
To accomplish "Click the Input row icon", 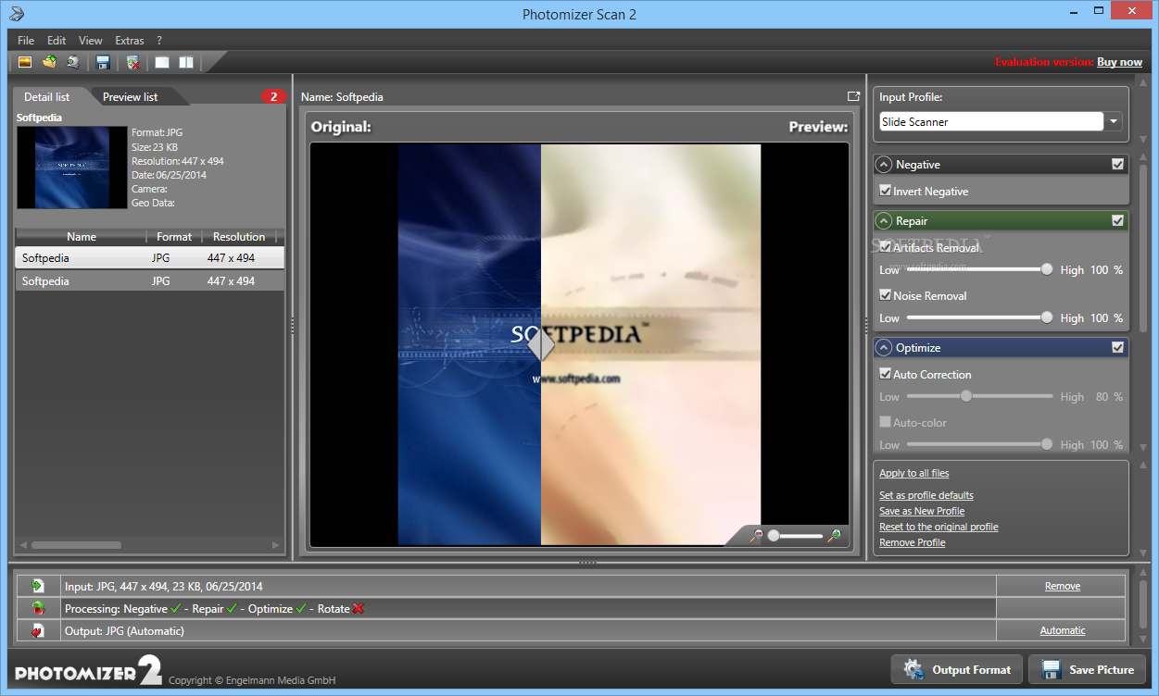I will coord(38,586).
